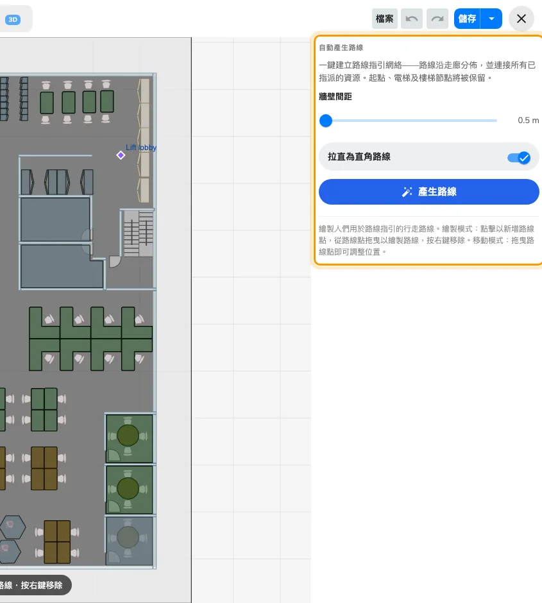The width and height of the screenshot is (542, 603).
Task: Click the 0.5 m spacing value
Action: coord(528,121)
